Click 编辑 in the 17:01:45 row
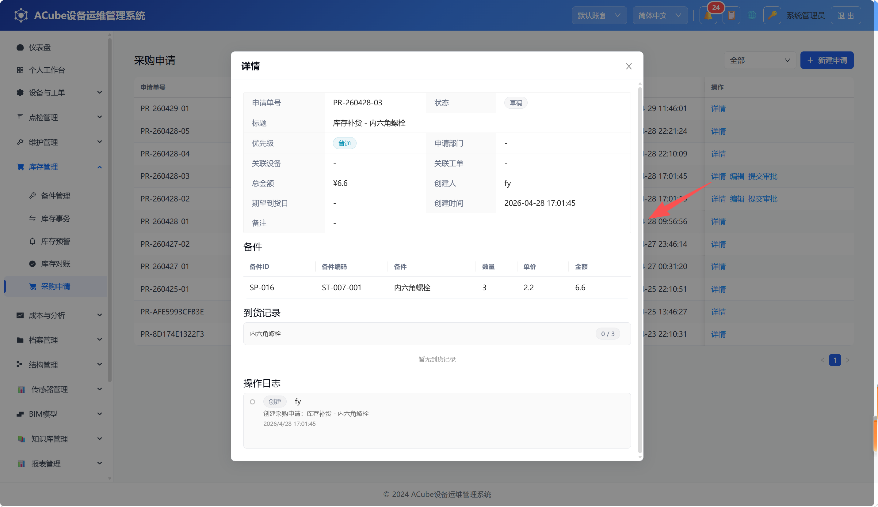The image size is (878, 507). (x=737, y=176)
